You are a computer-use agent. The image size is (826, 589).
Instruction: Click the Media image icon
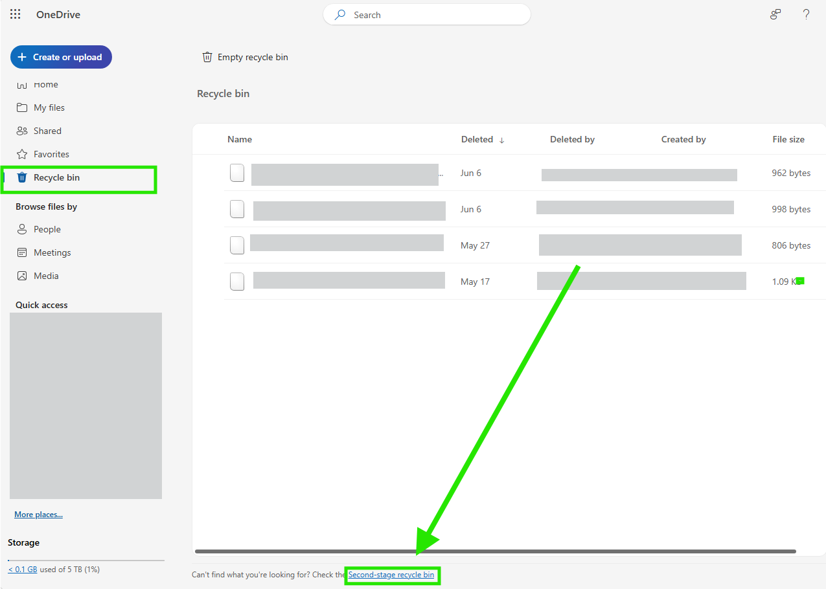click(22, 276)
